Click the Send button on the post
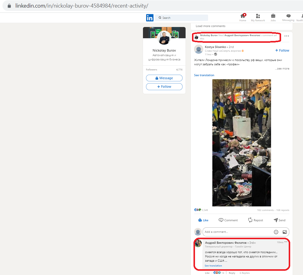303x275 pixels. [280, 220]
